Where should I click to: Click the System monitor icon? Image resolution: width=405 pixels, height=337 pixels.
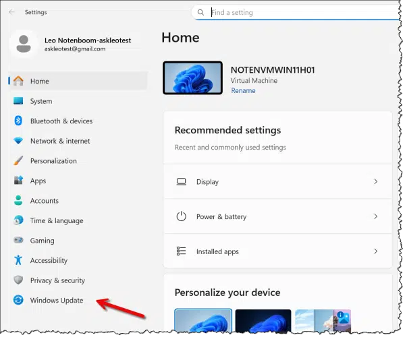pyautogui.click(x=18, y=101)
